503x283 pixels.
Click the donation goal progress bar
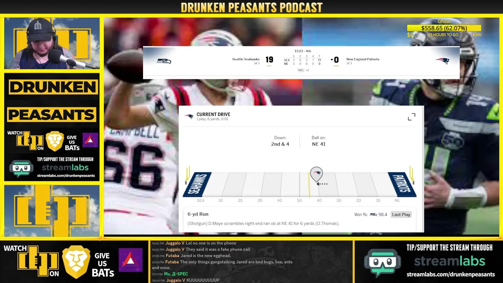click(x=444, y=28)
